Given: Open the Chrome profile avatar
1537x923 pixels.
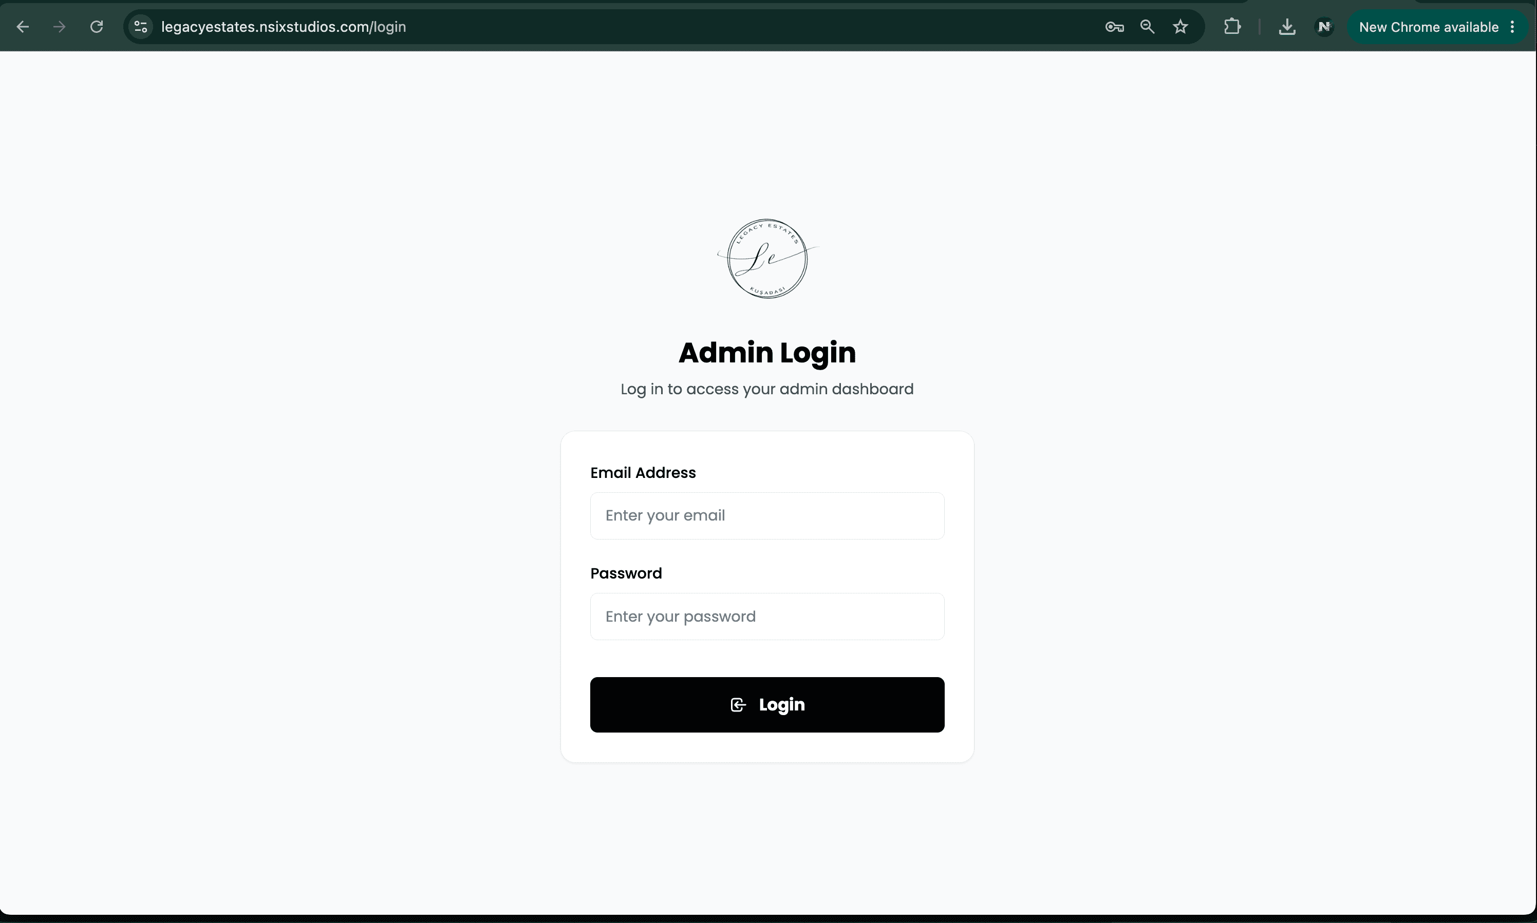Looking at the screenshot, I should coord(1324,27).
